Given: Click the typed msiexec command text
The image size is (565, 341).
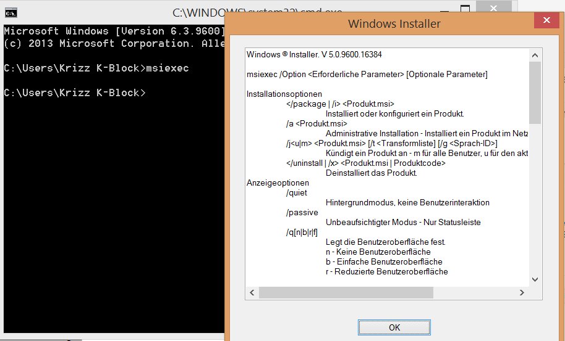Looking at the screenshot, I should pos(167,68).
